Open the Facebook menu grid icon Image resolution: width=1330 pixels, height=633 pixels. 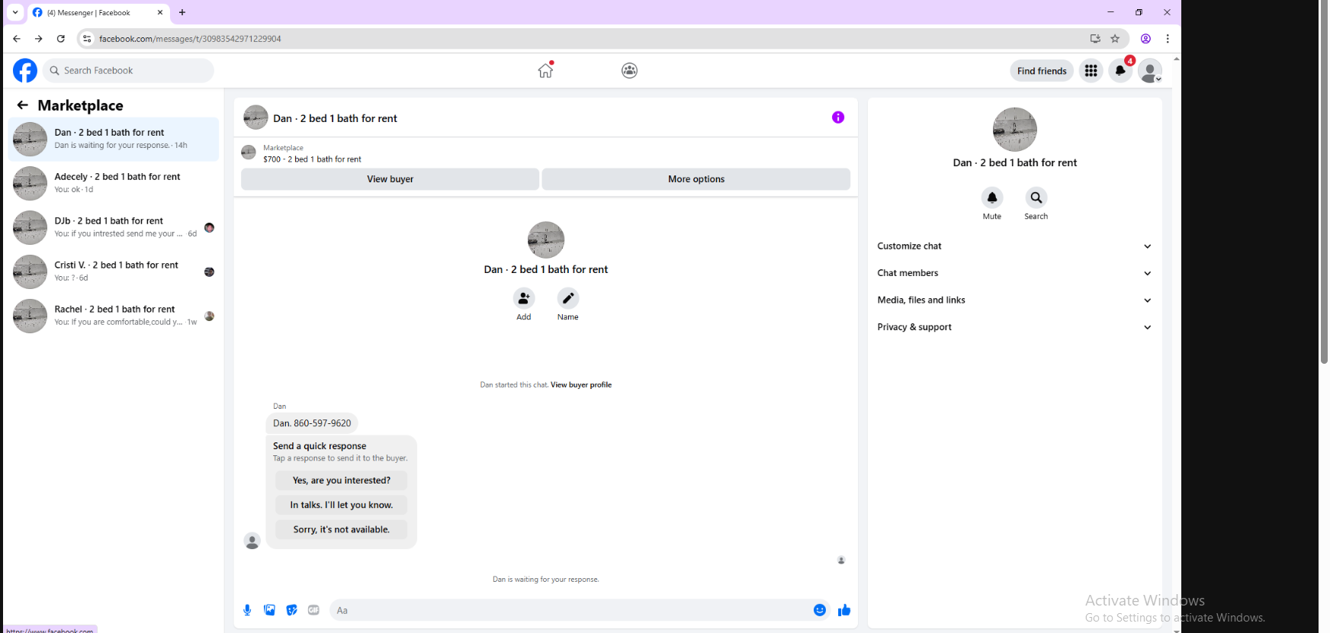1091,71
